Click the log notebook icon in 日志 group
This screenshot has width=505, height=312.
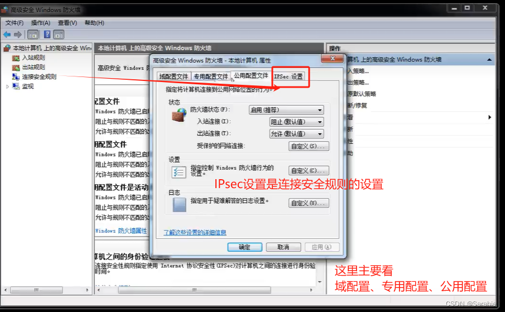179,204
